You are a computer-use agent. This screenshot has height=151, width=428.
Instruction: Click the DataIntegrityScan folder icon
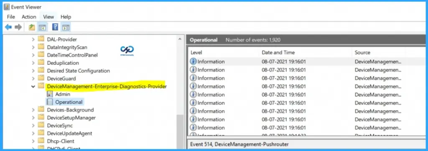coord(41,47)
